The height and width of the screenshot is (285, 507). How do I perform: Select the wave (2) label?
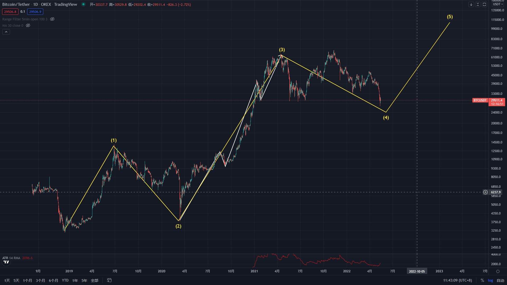click(x=178, y=226)
